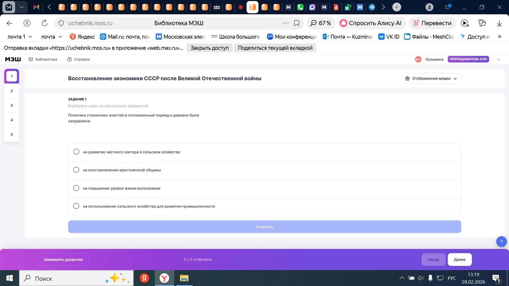The image size is (509, 286).
Task: Click the Завершить досрочно button
Action: (63, 260)
